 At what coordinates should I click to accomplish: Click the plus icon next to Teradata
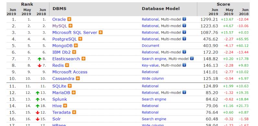coord(74,112)
